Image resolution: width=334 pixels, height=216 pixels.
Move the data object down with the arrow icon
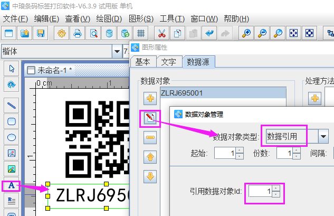150,176
